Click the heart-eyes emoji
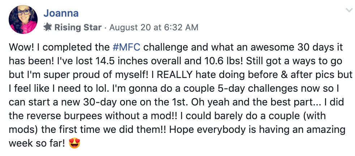355x156 pixels. click(74, 143)
